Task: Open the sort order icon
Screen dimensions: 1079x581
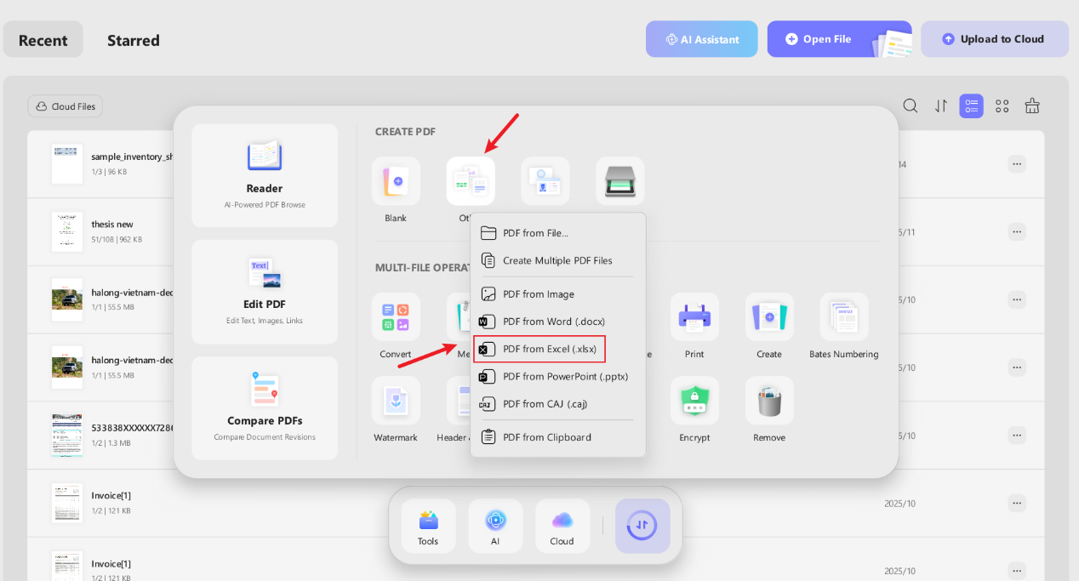Action: point(941,105)
